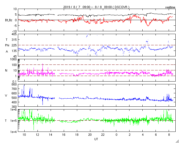The image size is (179, 143).
Task: Click the '-10' value on Bt,Bz axis
Action: click(14, 31)
